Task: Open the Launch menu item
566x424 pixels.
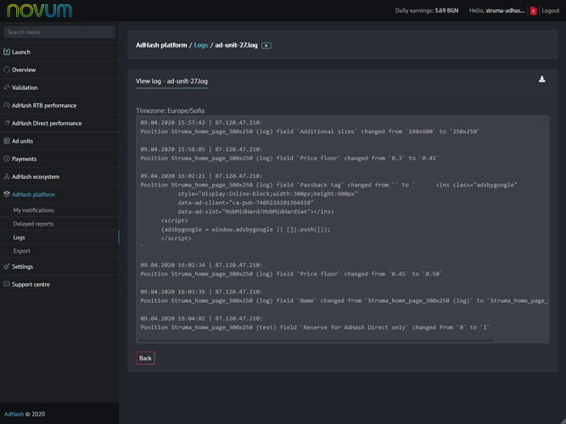Action: tap(59, 52)
